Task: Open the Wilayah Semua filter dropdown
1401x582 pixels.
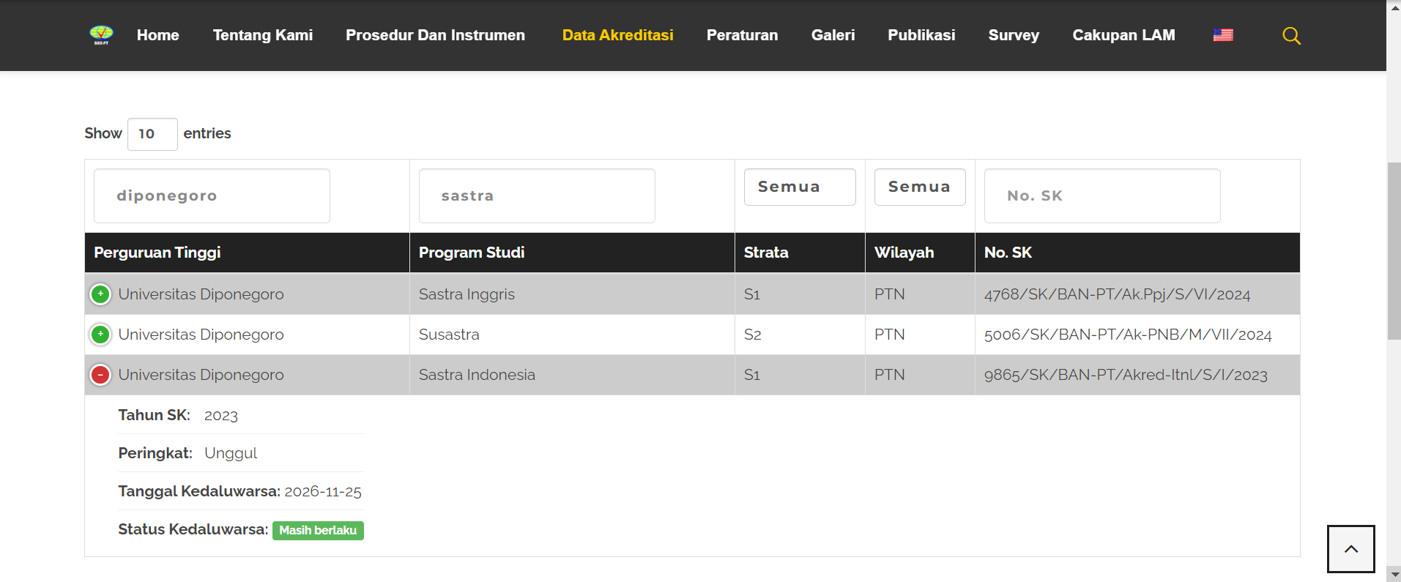Action: [x=920, y=187]
